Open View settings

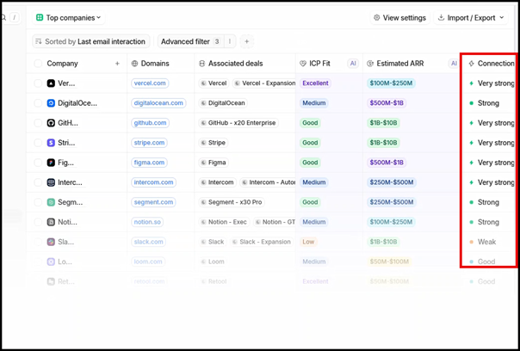[399, 17]
